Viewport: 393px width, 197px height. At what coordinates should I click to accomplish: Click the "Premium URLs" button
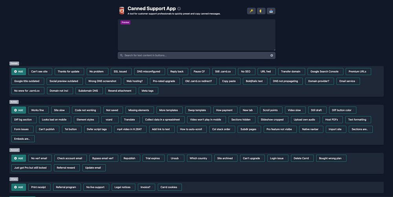point(358,71)
